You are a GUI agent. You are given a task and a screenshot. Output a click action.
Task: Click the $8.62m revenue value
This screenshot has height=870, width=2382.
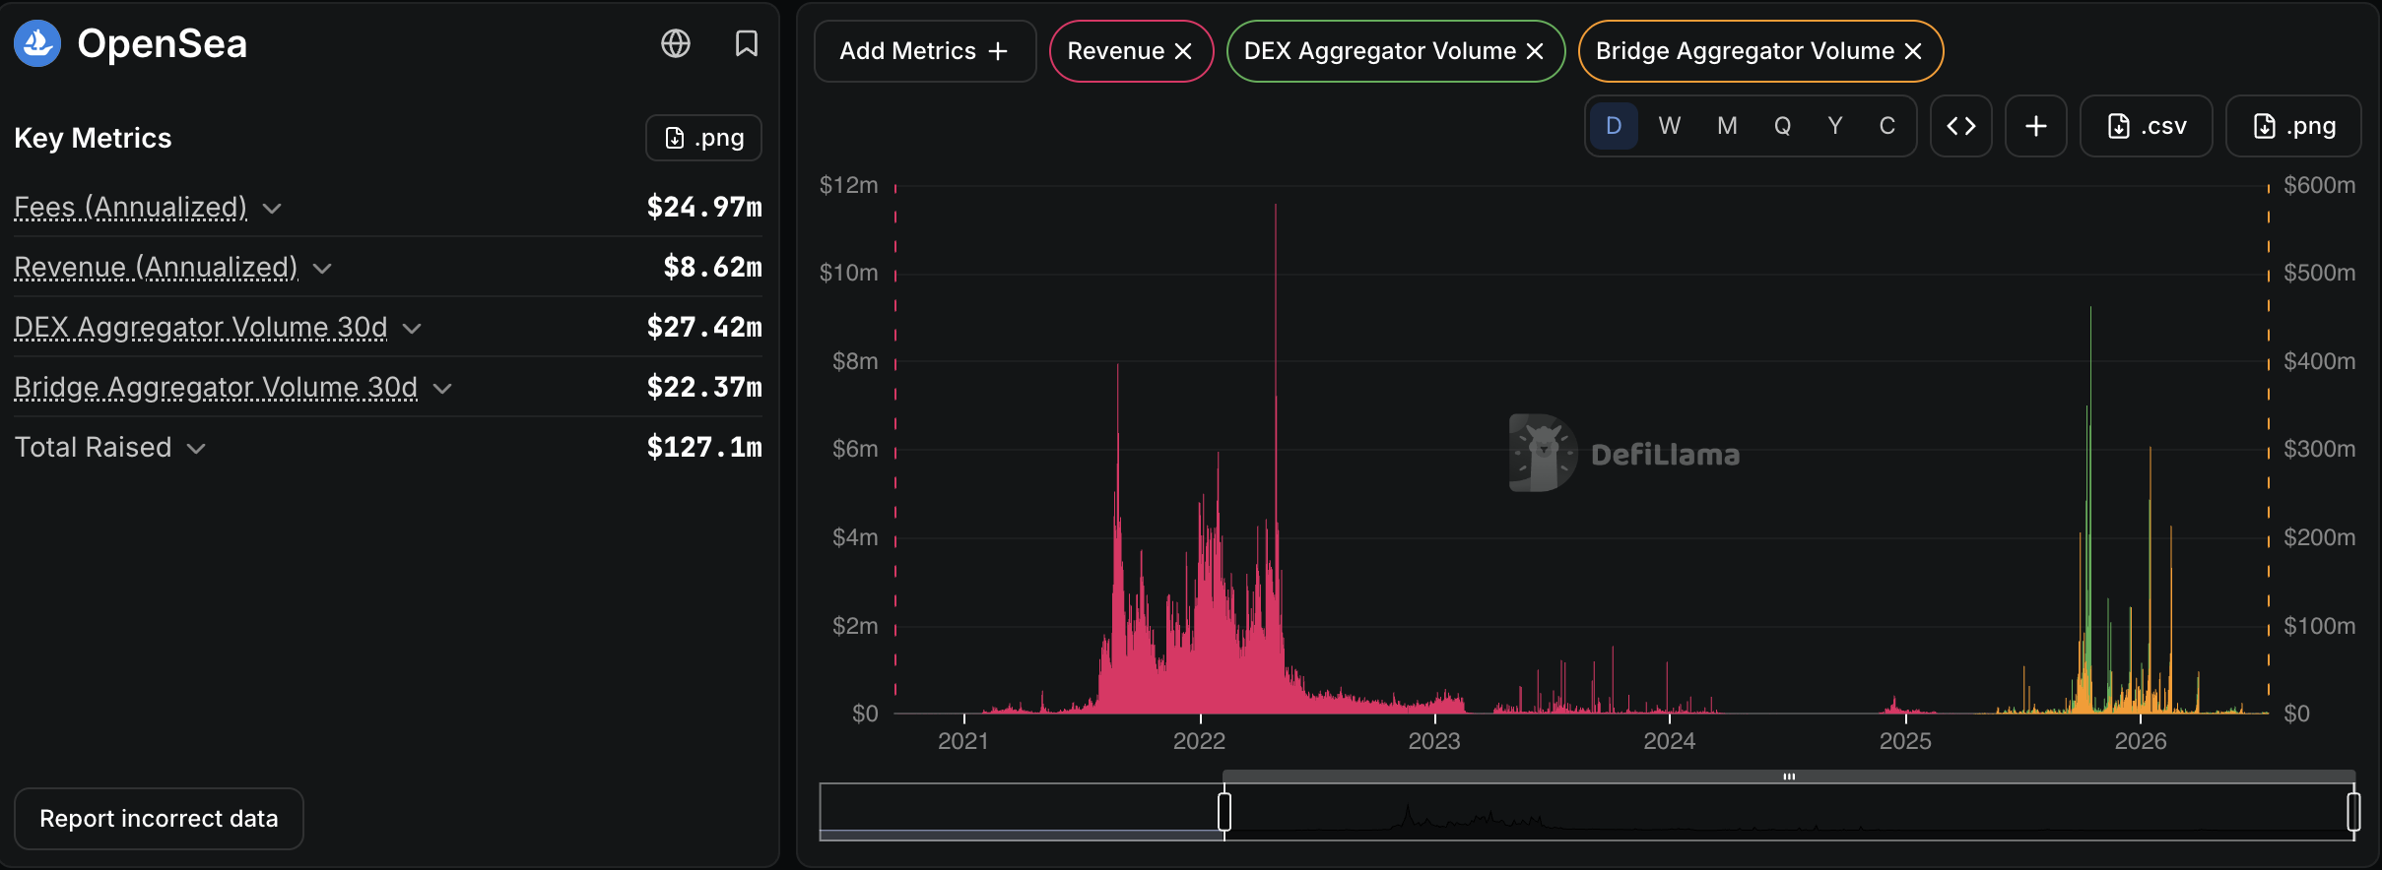712,268
